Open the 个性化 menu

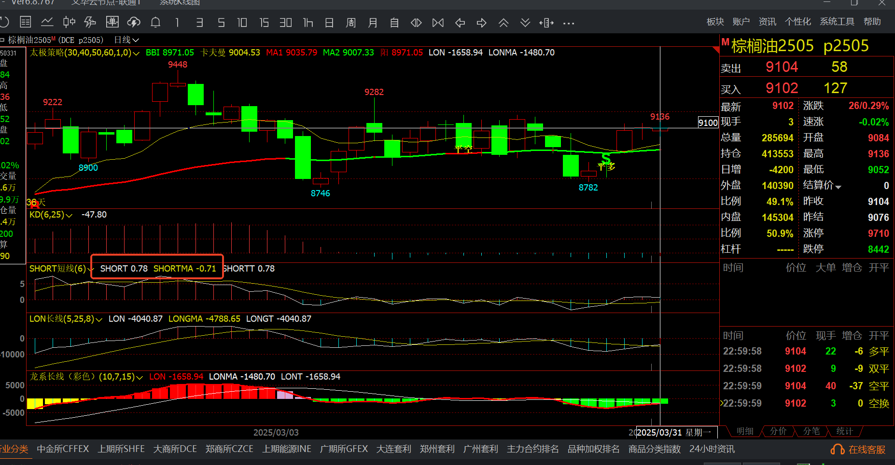click(x=797, y=22)
